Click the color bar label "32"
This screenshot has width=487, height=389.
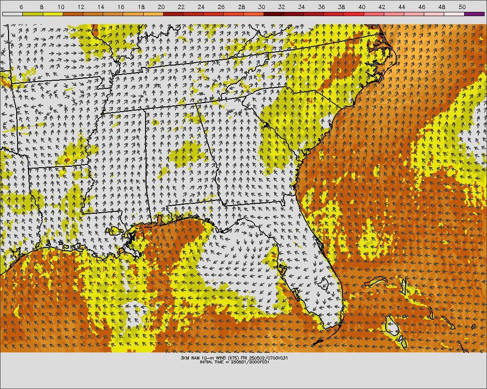click(282, 7)
